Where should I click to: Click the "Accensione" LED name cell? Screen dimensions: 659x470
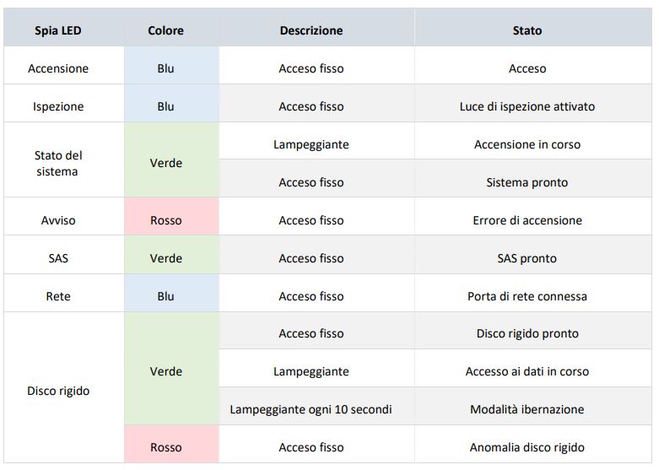click(58, 68)
